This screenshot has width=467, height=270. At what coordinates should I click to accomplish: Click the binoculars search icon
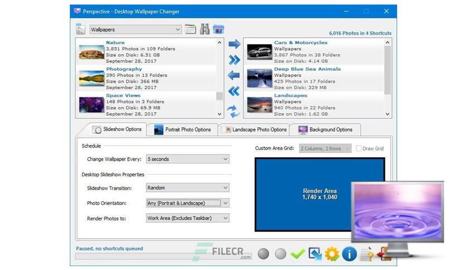coord(204,29)
